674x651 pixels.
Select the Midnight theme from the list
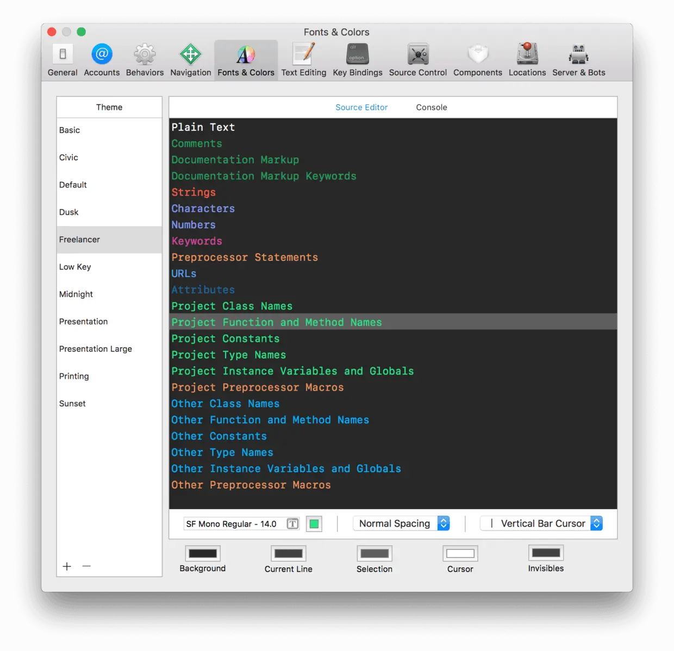click(x=76, y=294)
